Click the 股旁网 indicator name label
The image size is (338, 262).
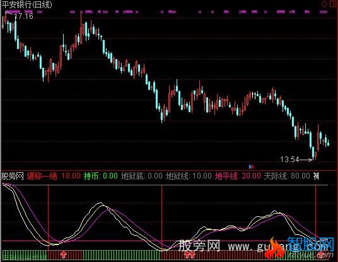tap(13, 176)
